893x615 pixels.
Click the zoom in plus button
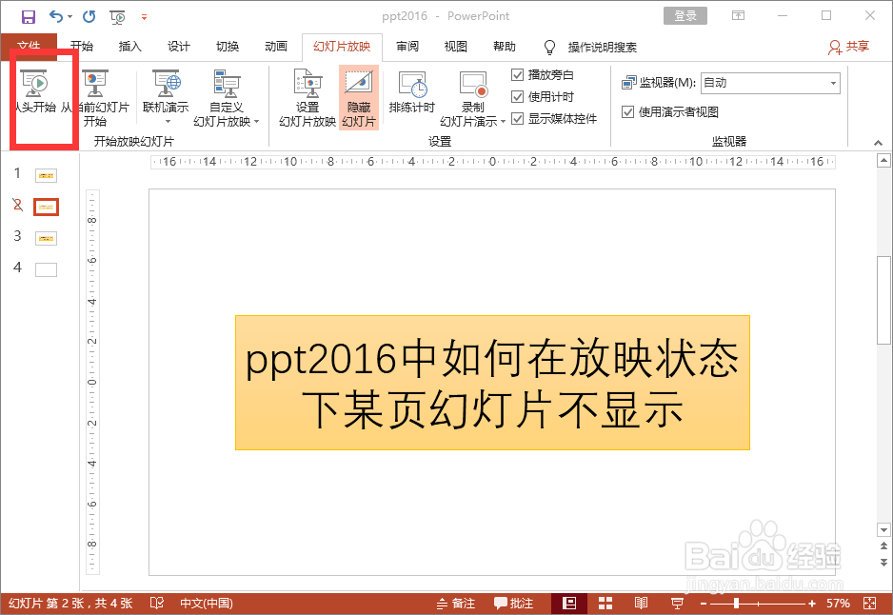pos(811,603)
